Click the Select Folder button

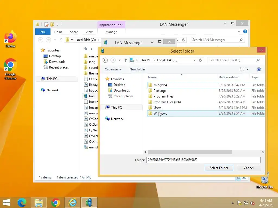[x=219, y=168]
